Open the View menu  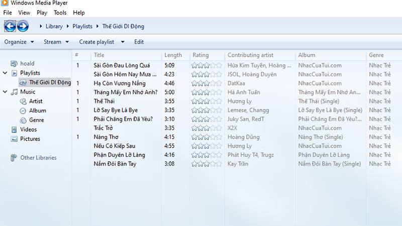coord(24,13)
